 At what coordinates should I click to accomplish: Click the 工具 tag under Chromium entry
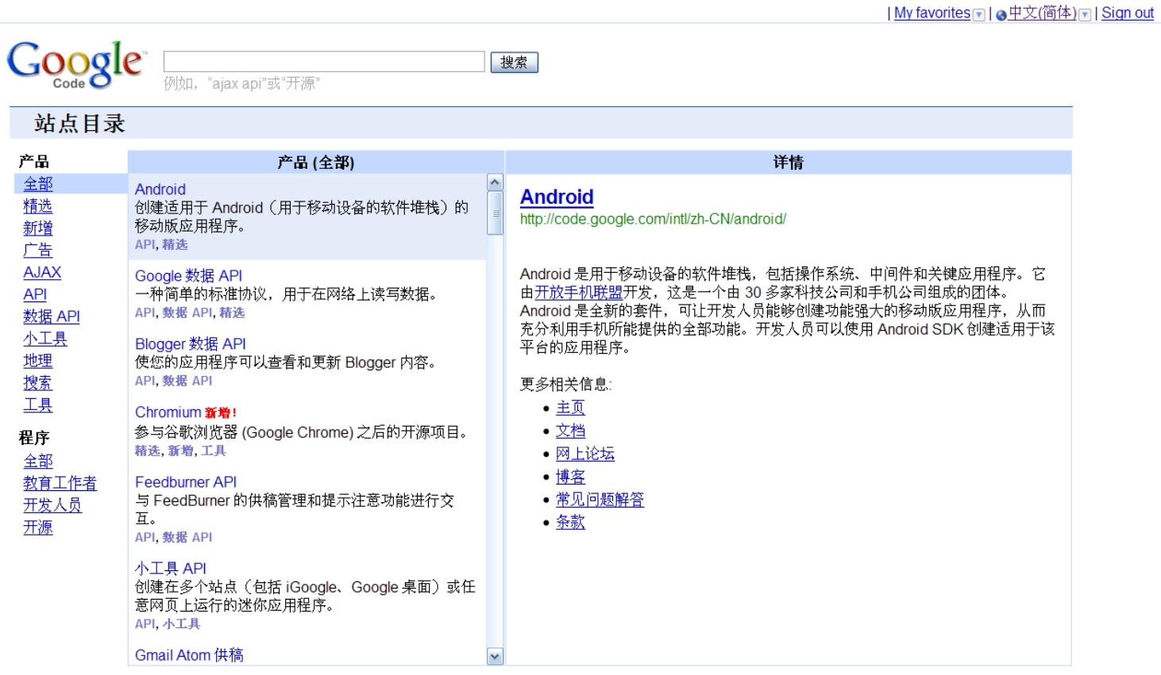[214, 451]
